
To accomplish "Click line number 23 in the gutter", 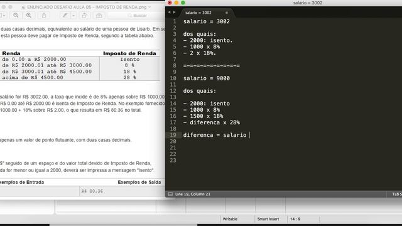I will [173, 161].
